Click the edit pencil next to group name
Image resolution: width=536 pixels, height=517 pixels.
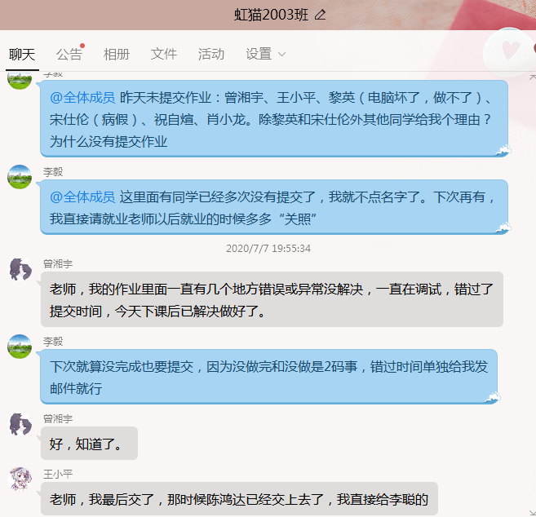point(321,15)
